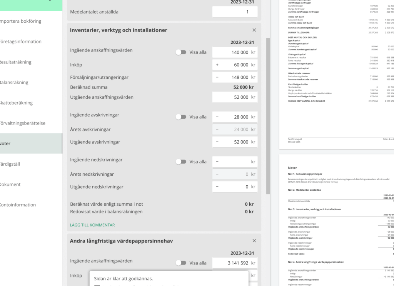Click the LÄGG TILL KOMMENTAR link

pos(92,225)
